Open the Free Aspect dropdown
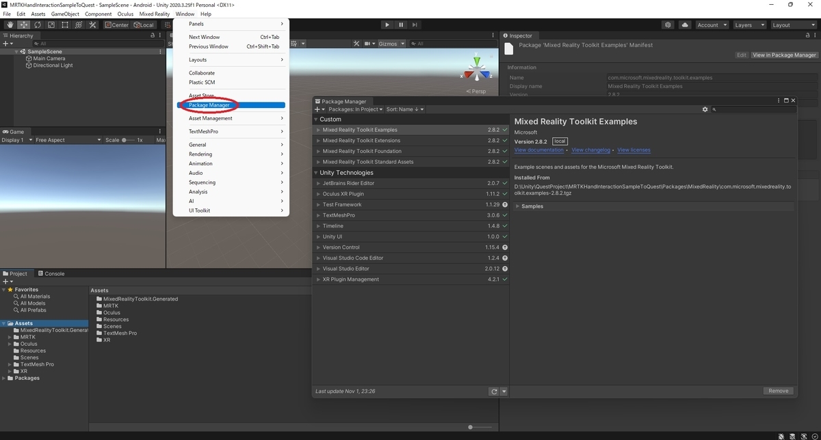This screenshot has width=821, height=440. [x=67, y=140]
